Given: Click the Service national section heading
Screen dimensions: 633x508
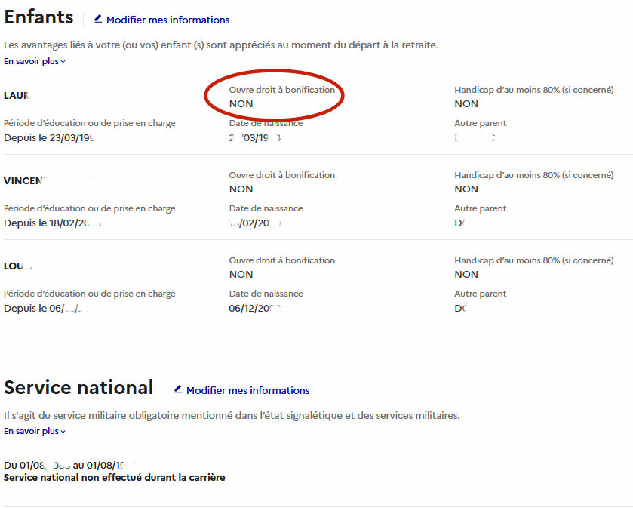Looking at the screenshot, I should point(78,387).
